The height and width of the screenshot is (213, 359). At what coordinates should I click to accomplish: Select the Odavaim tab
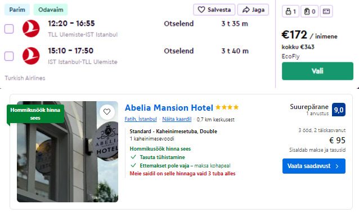[51, 10]
